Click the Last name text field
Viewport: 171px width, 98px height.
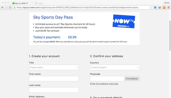click(54, 90)
